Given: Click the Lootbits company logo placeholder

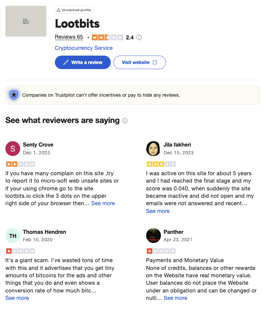Looking at the screenshot, I should (x=26, y=21).
